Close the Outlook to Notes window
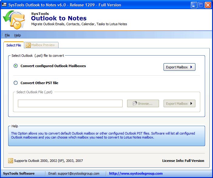The height and width of the screenshot is (178, 213). click(208, 5)
